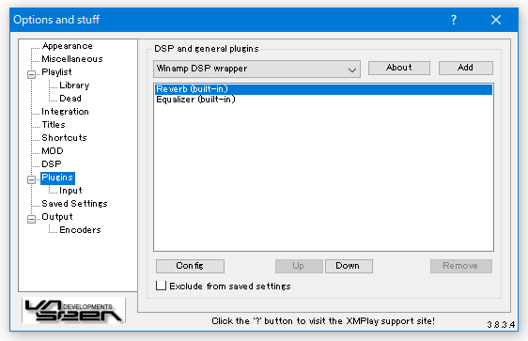Go to the Playlist settings page
This screenshot has height=341, width=528.
tap(56, 72)
